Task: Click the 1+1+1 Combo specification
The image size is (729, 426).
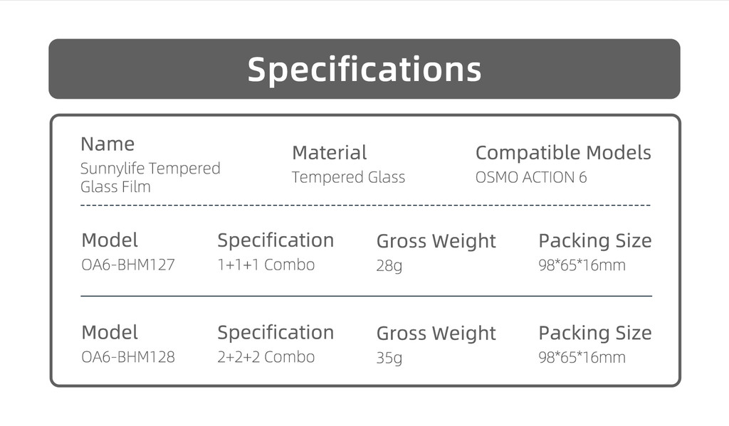Action: click(266, 265)
